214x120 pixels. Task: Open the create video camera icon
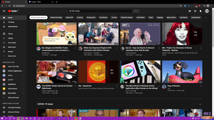click(190, 11)
